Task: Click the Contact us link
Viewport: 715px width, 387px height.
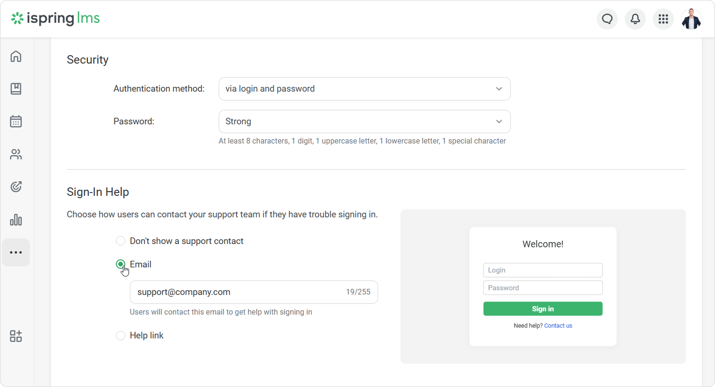Action: coord(558,326)
